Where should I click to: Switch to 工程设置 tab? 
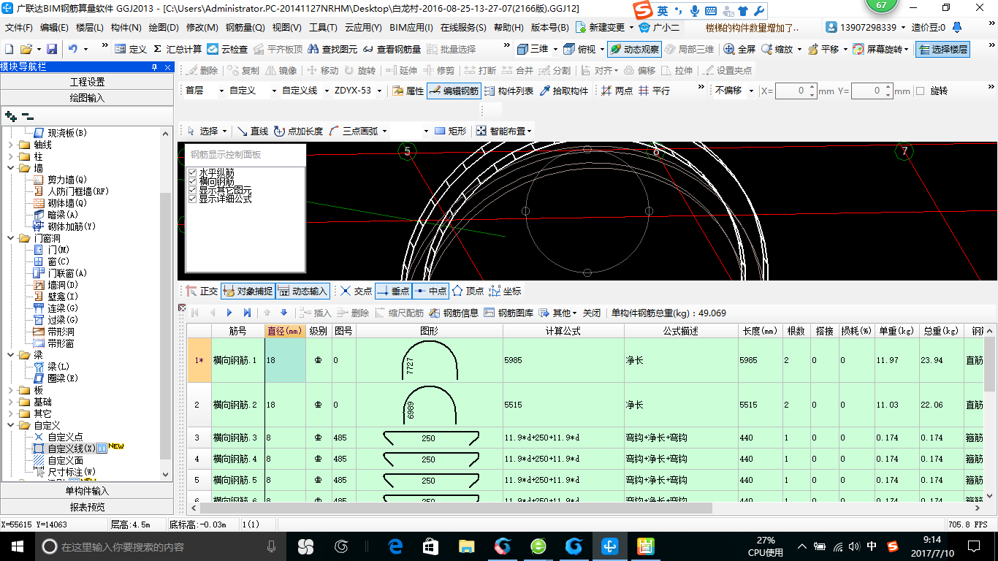tap(87, 82)
